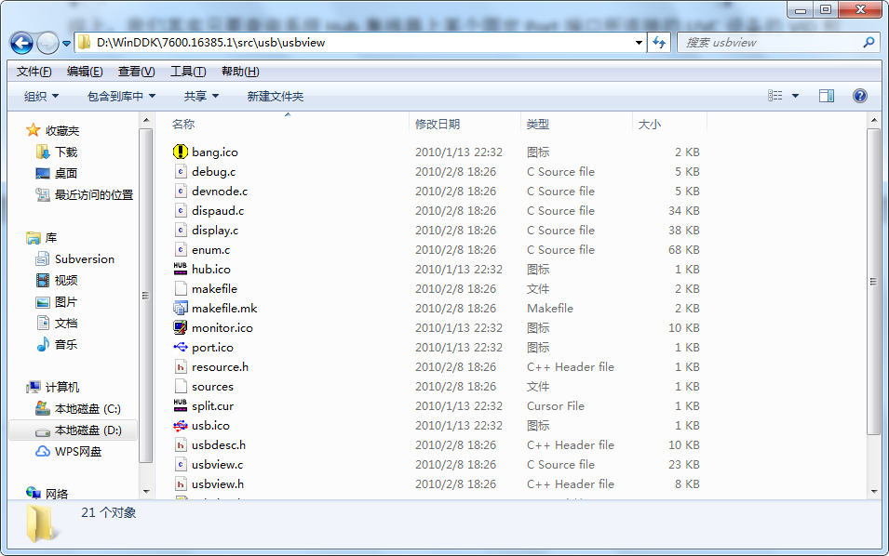The image size is (889, 556).
Task: Open the usb.ico file
Action: pyautogui.click(x=203, y=425)
